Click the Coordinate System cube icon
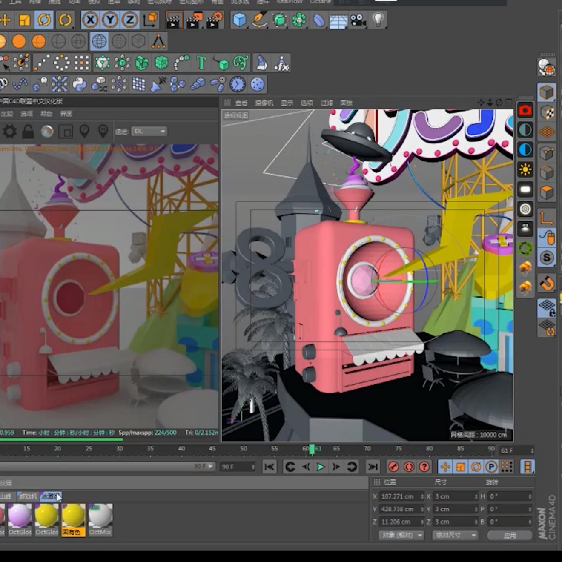 pos(150,20)
